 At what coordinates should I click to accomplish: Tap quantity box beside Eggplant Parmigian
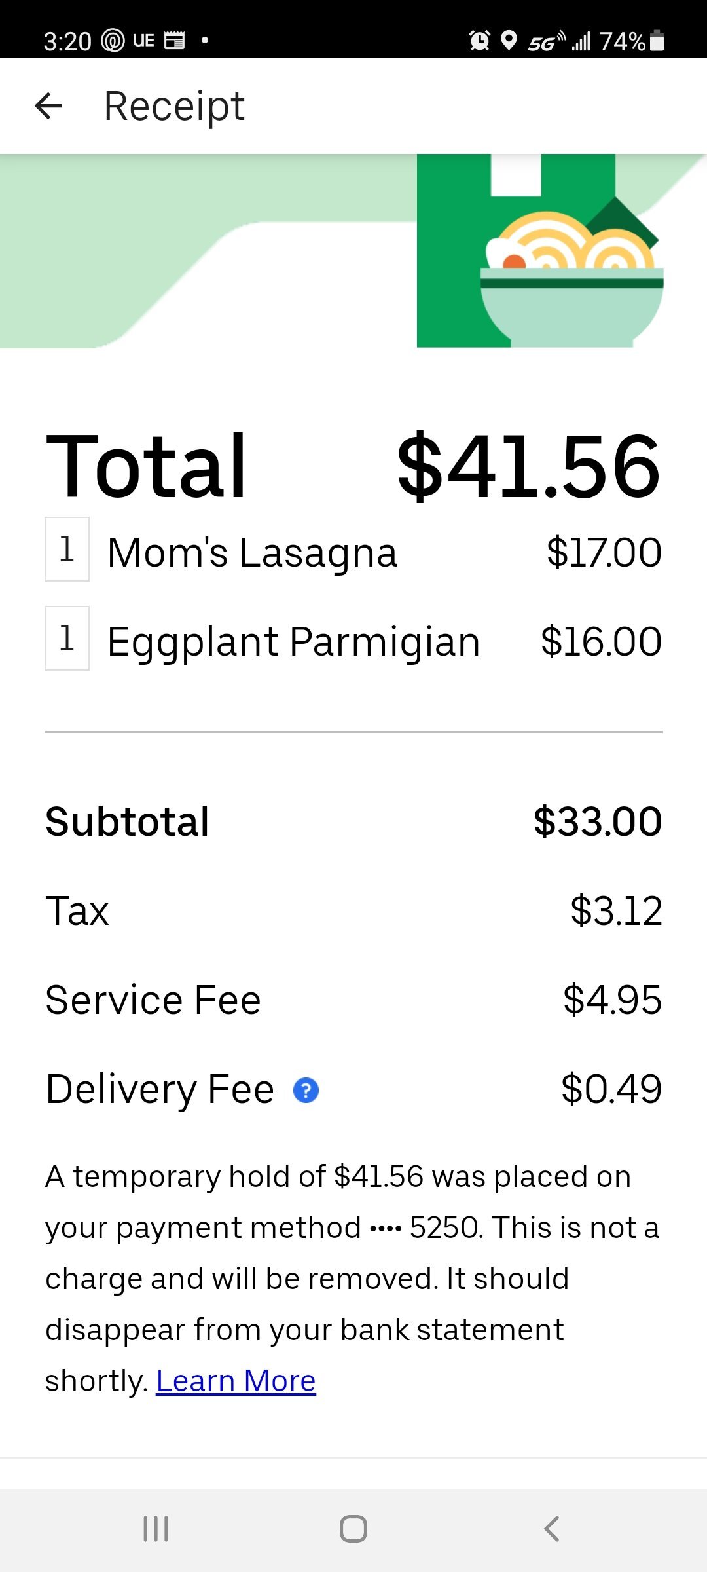click(x=67, y=638)
